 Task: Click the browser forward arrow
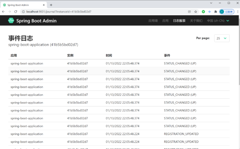9,11
